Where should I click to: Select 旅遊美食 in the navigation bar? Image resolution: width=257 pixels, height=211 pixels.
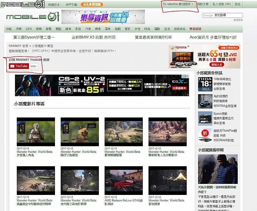180,29
